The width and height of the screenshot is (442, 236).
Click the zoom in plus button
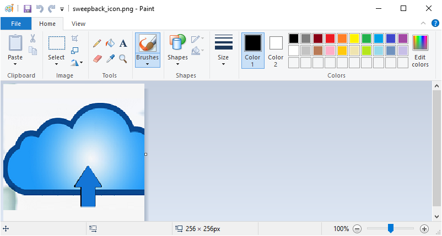point(424,229)
